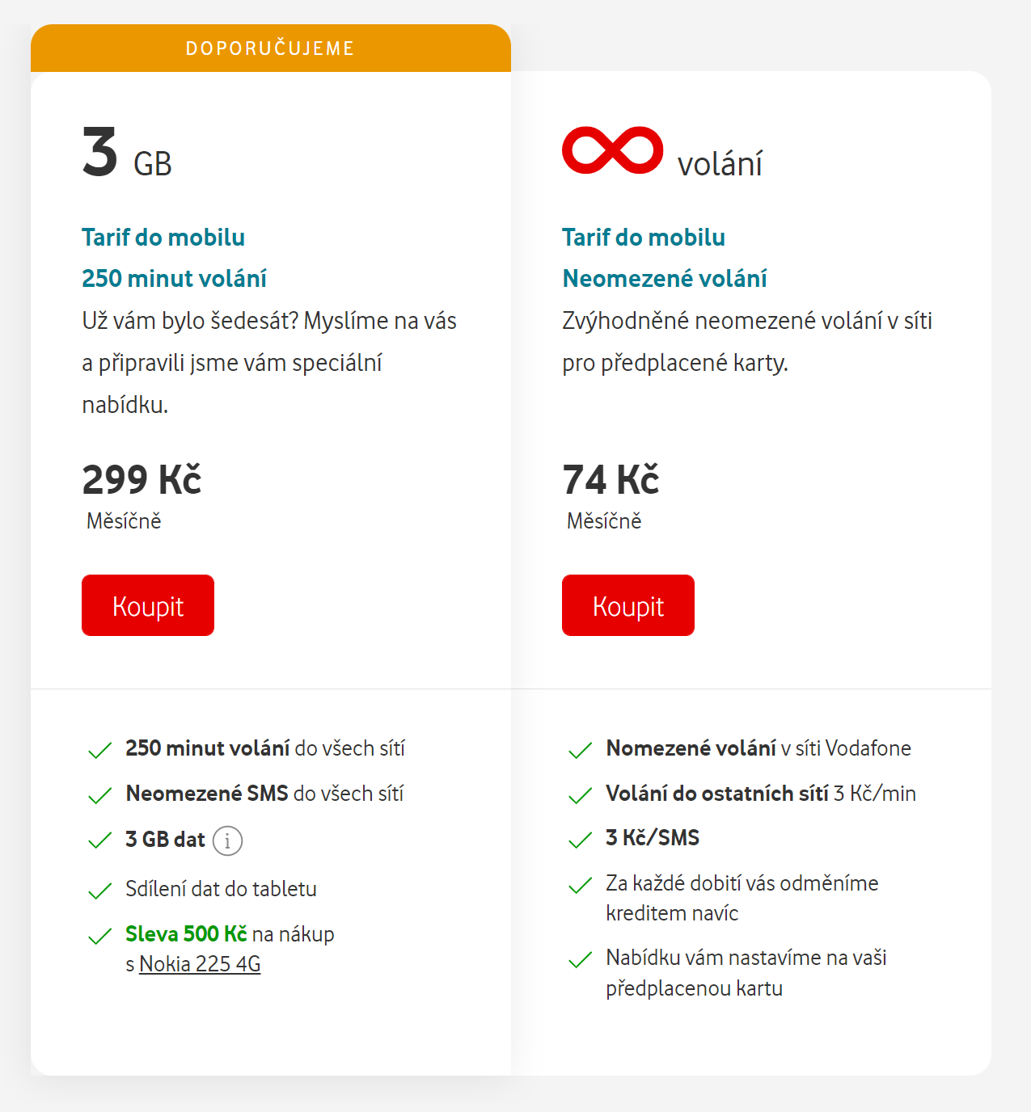Click the checkmark next to Sleva 500 Kč
This screenshot has height=1112, width=1031.
click(99, 936)
